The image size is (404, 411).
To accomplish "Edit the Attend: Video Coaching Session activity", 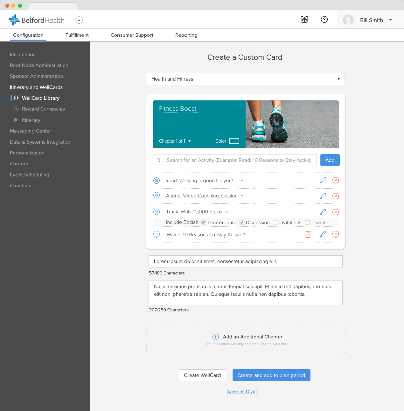I will [x=323, y=196].
